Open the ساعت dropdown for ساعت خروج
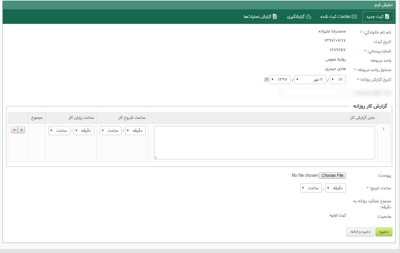This screenshot has height=253, width=400. [311, 188]
